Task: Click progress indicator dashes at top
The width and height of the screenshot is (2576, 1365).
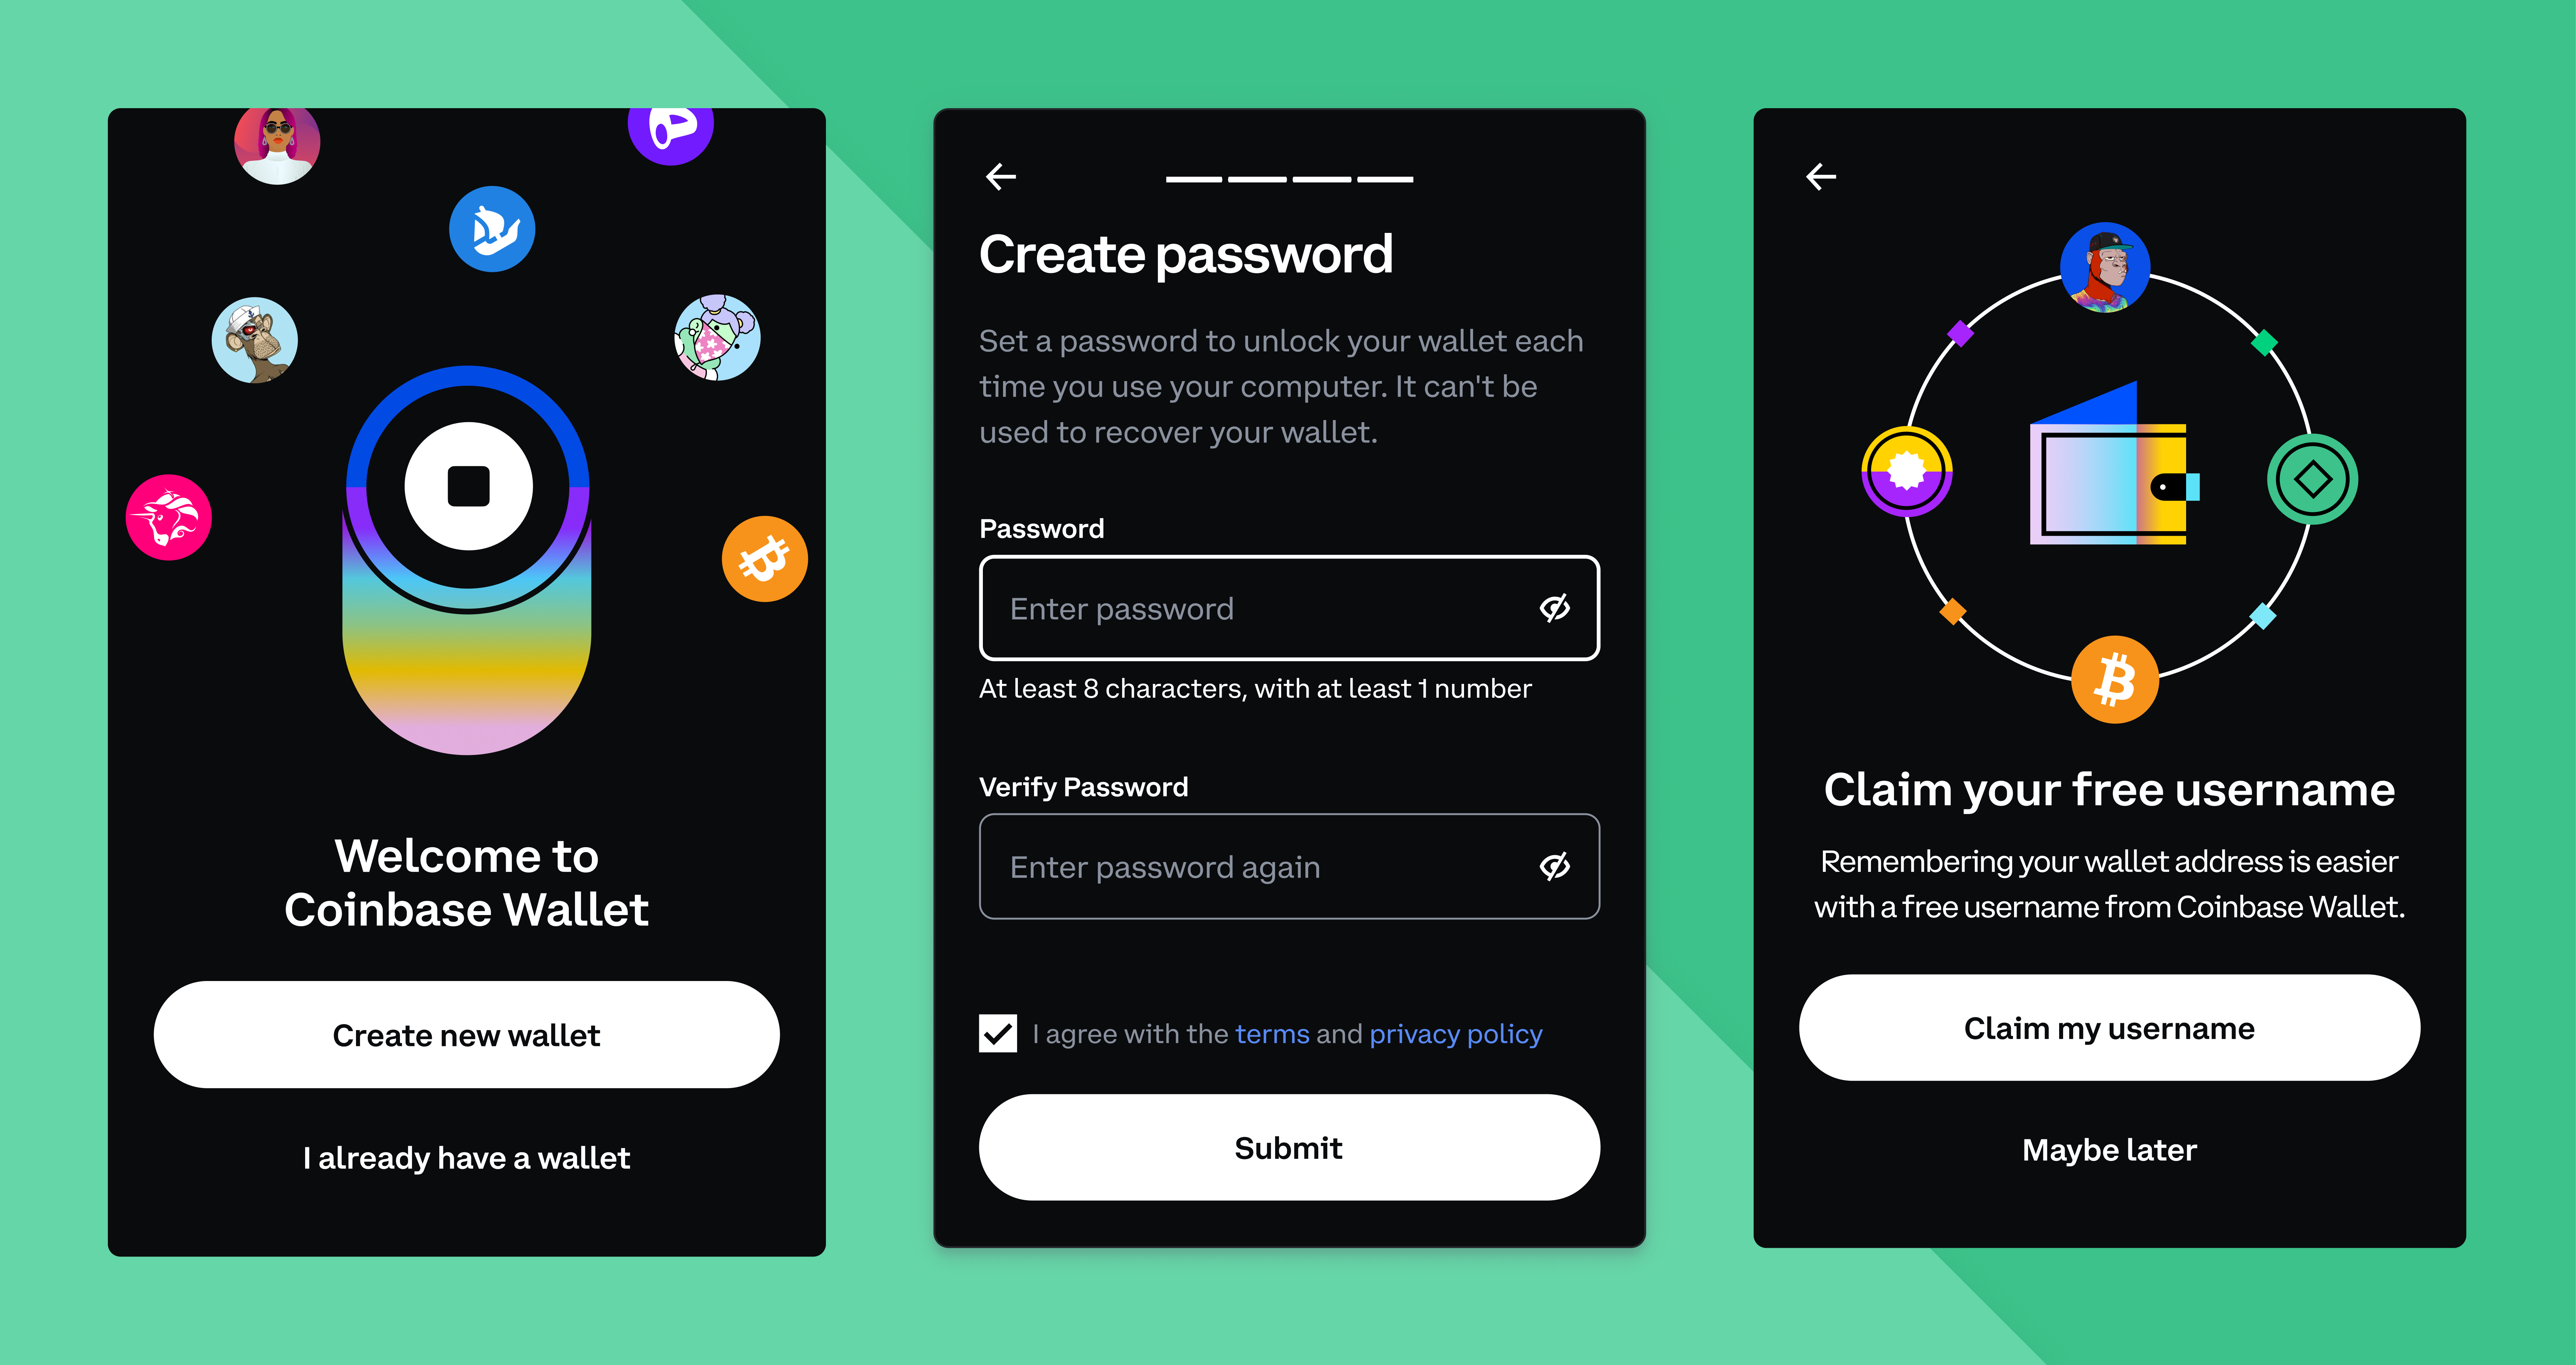Action: [x=1288, y=175]
